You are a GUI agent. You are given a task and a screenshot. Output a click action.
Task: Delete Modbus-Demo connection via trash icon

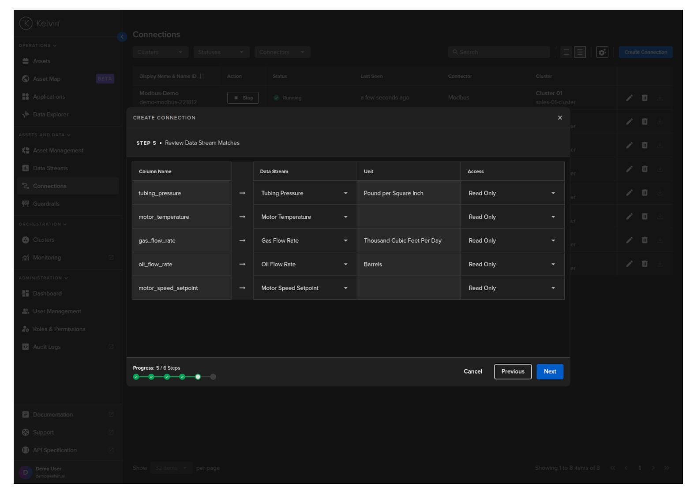tap(645, 98)
